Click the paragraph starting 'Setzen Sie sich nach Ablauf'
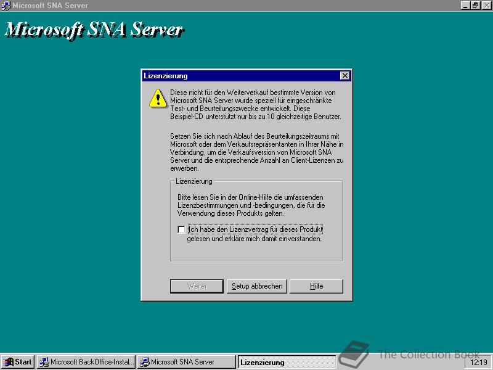 (x=257, y=152)
